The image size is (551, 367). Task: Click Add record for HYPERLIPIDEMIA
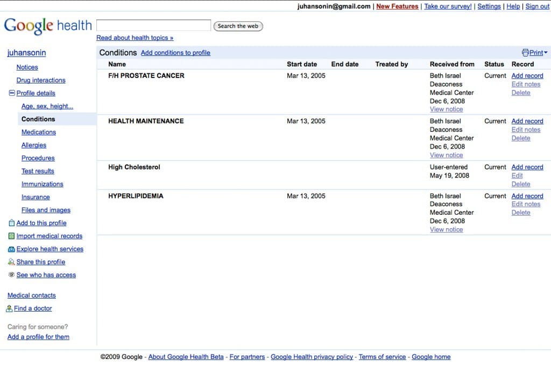point(527,196)
